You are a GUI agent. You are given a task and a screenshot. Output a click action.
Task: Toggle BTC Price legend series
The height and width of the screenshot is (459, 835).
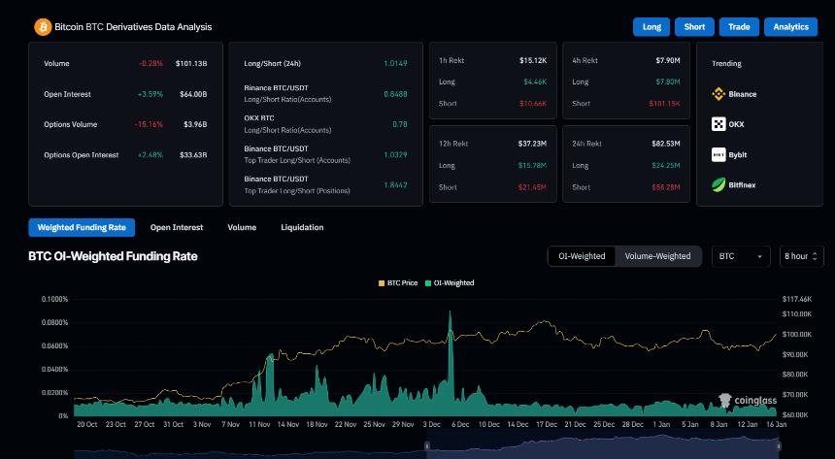tap(398, 282)
